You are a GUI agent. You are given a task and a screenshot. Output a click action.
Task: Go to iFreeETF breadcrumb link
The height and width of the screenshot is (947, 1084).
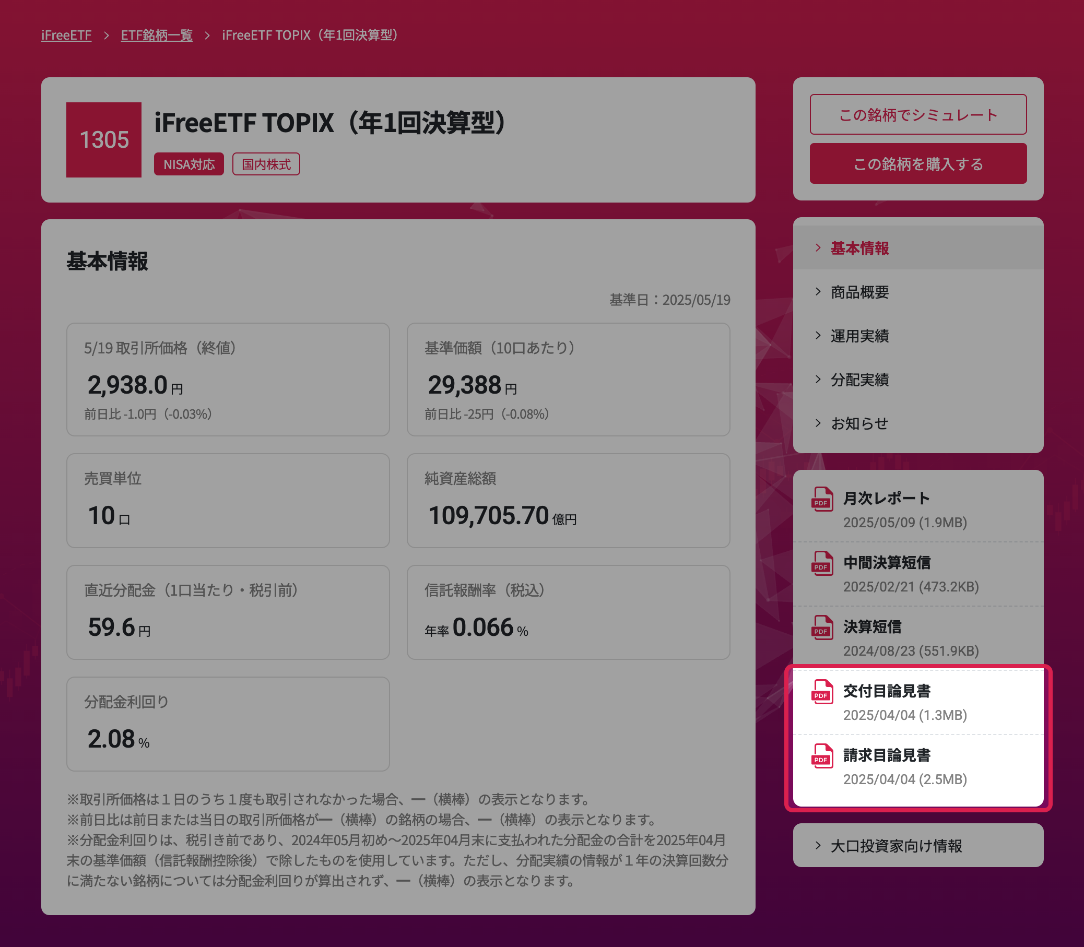pos(66,35)
